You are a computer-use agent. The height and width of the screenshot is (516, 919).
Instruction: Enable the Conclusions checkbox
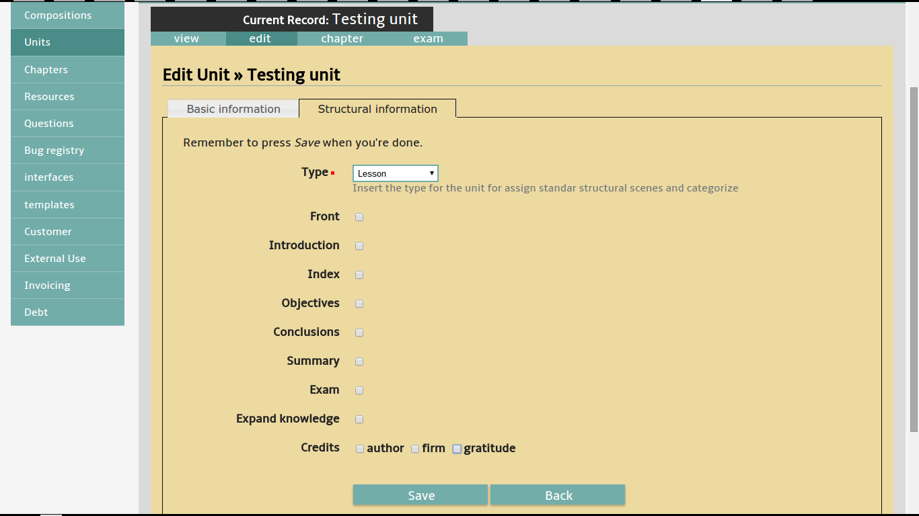359,333
